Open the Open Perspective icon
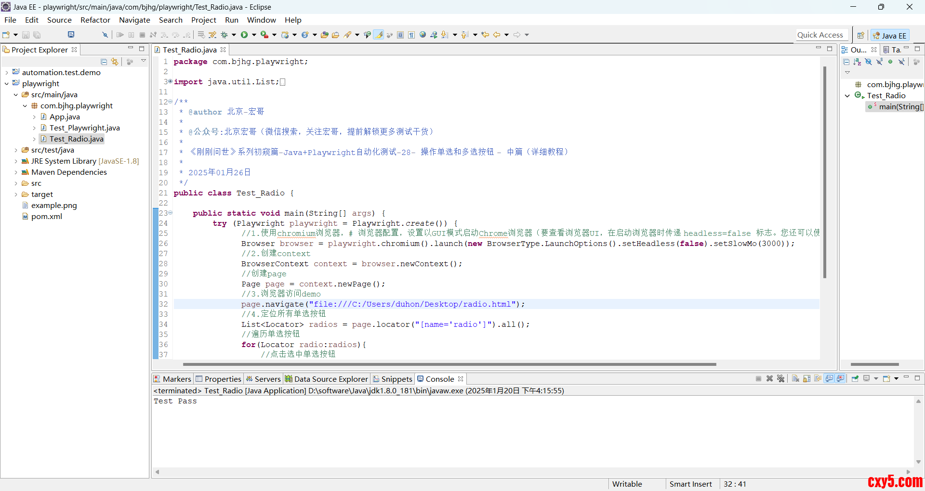Viewport: 925px width, 491px height. pos(860,35)
